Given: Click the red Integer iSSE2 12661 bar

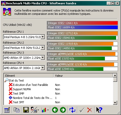Looking at the screenshot, I should coord(82,23).
